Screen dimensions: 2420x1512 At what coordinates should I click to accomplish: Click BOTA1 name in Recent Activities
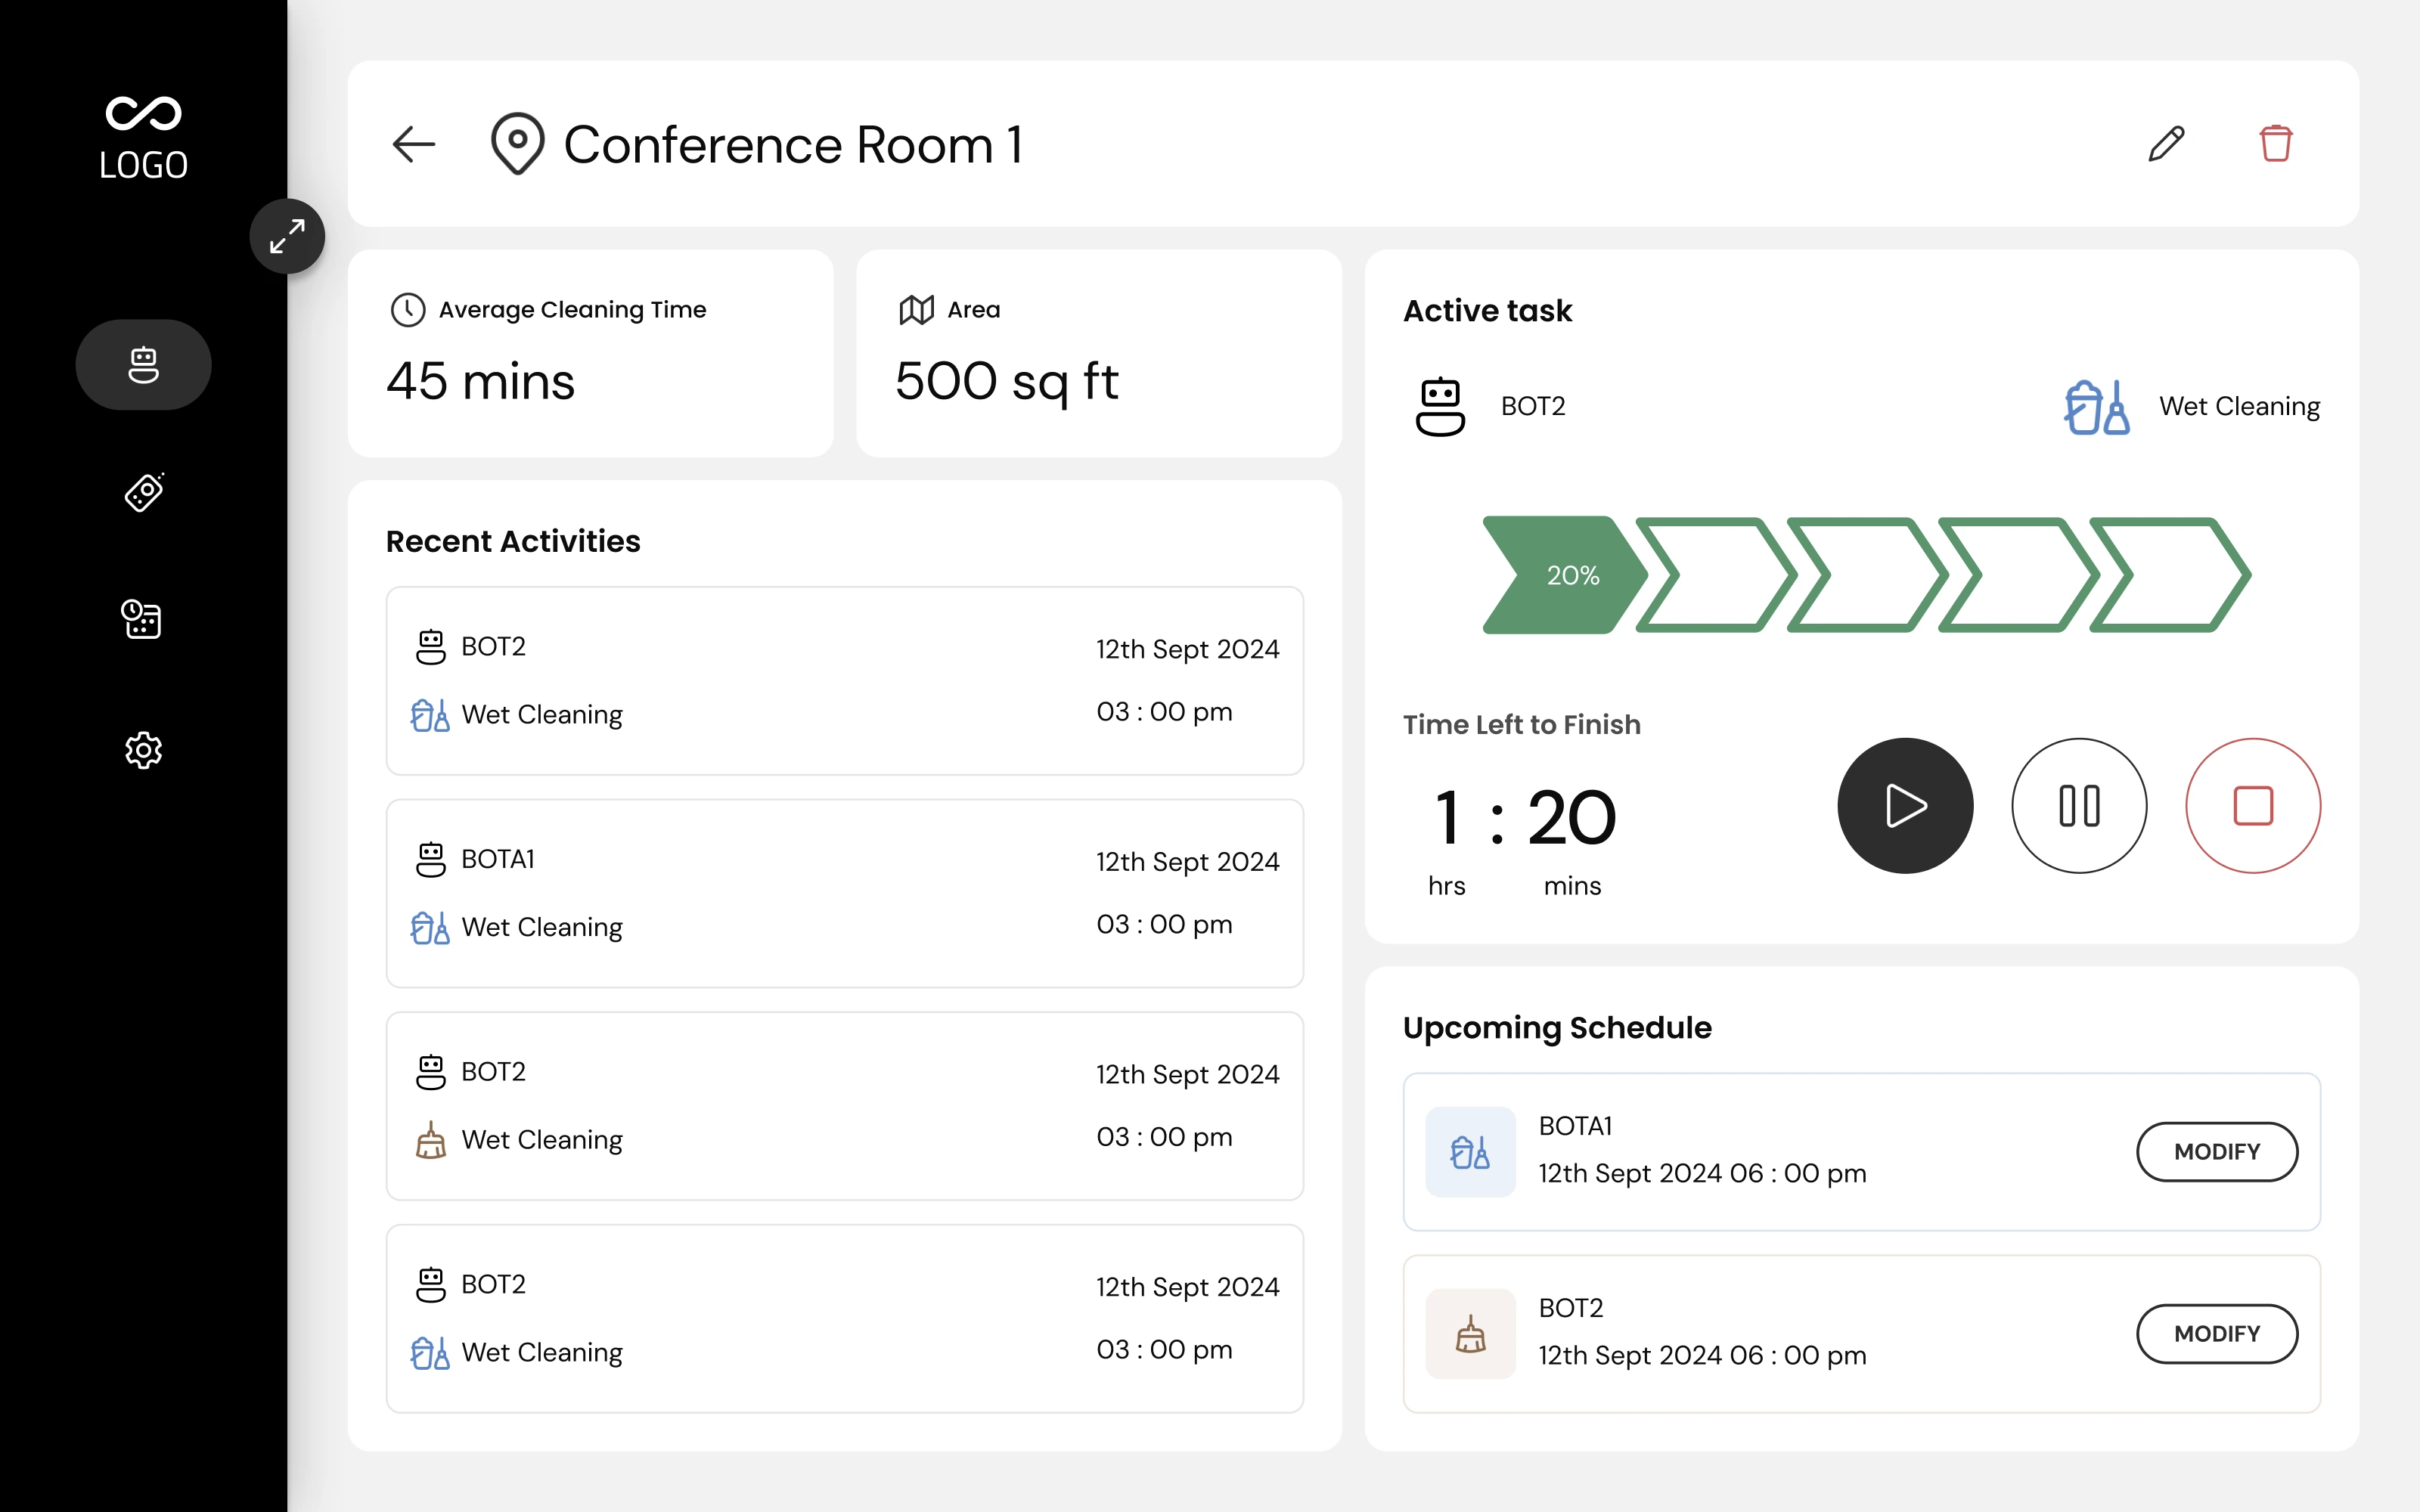498,859
